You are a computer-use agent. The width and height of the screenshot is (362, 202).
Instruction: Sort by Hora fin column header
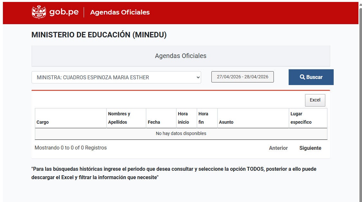[x=203, y=118]
